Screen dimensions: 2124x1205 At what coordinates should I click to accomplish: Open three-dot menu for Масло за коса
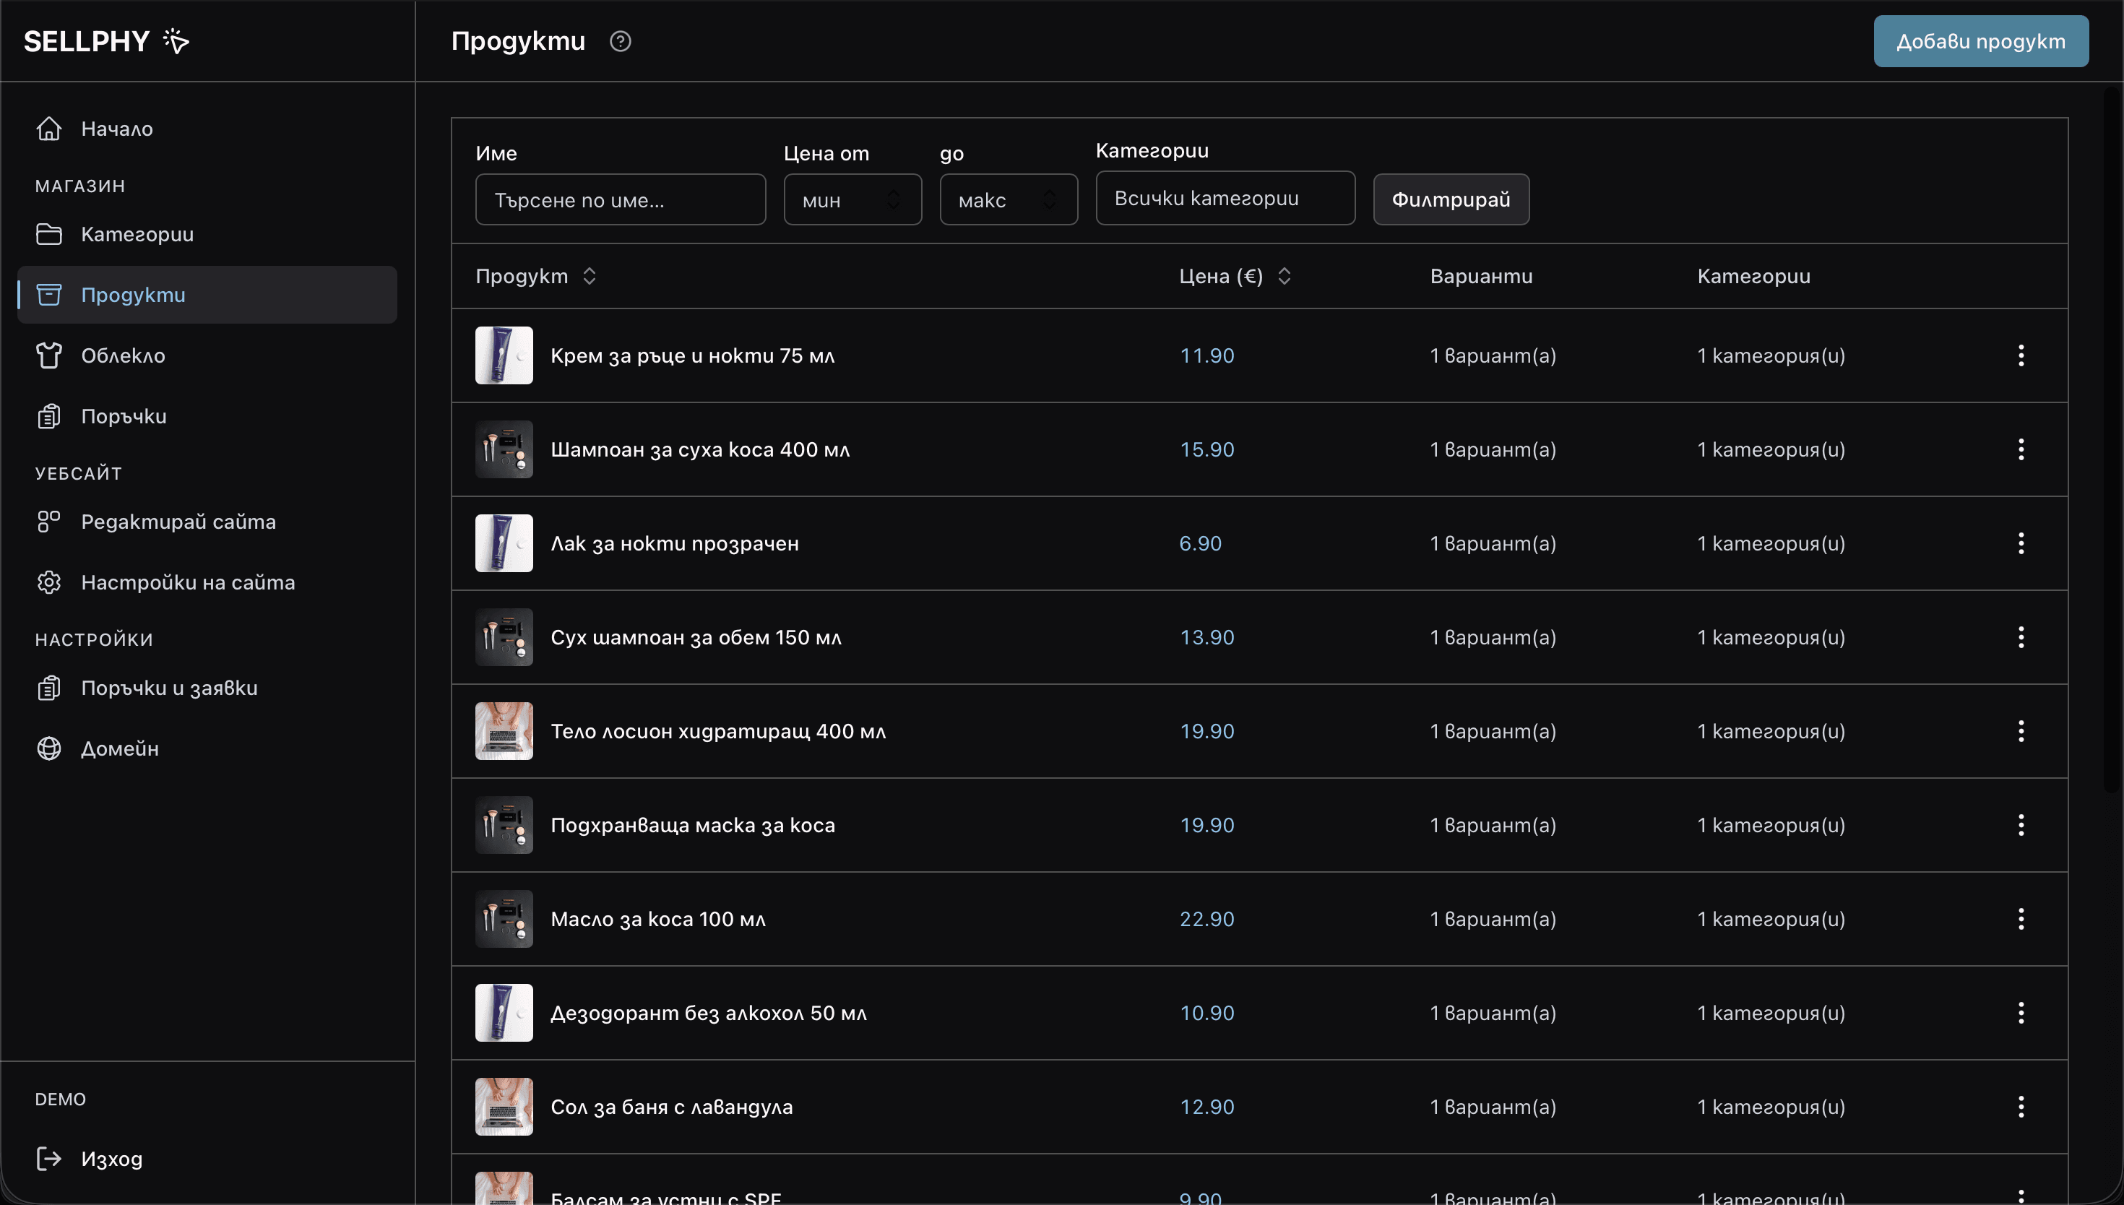(2021, 919)
